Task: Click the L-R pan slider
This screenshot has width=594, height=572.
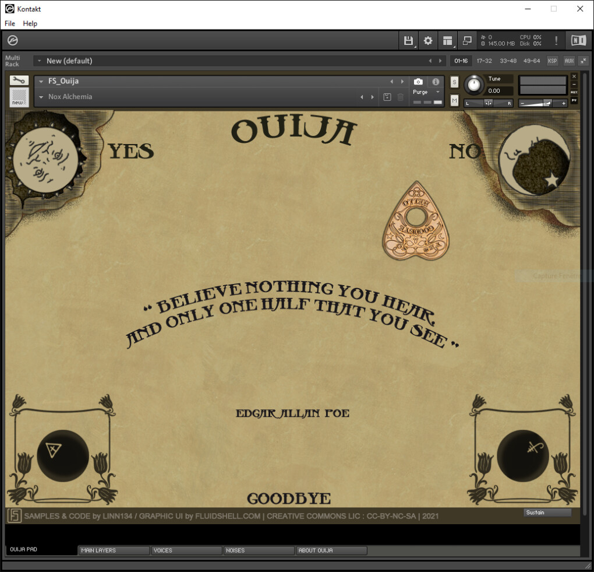Action: pos(489,103)
